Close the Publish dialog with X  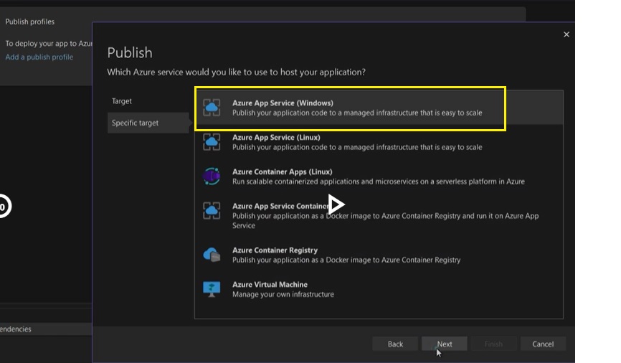click(x=567, y=34)
